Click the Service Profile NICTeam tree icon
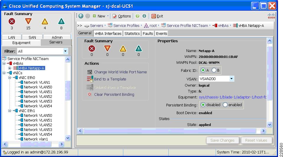 (4, 59)
